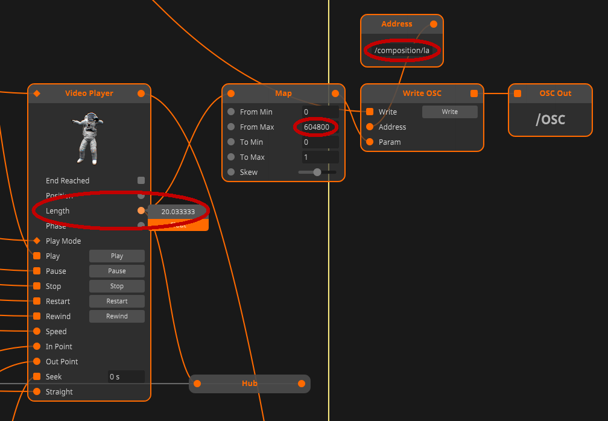Click the Play Mode diamond input port

(37, 241)
